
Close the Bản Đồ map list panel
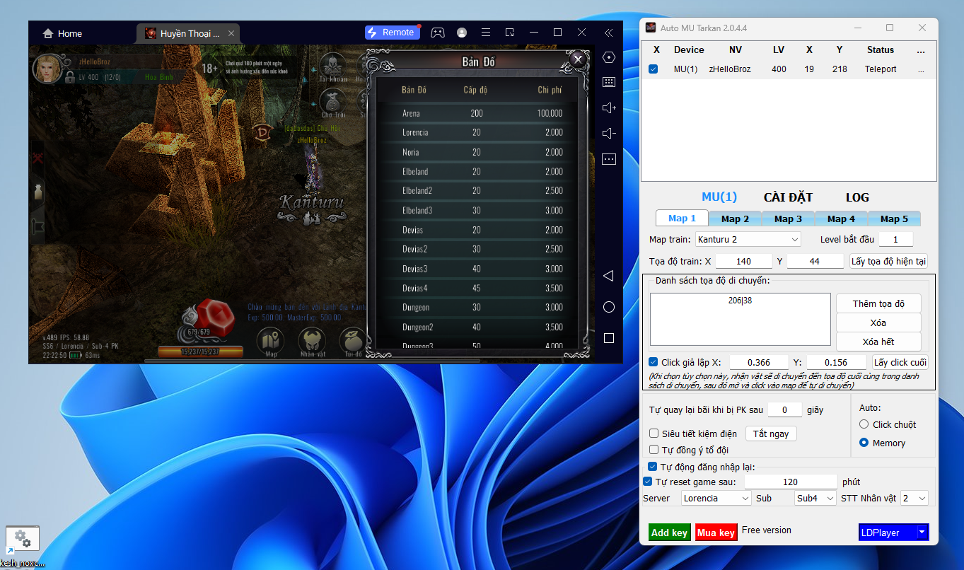578,59
